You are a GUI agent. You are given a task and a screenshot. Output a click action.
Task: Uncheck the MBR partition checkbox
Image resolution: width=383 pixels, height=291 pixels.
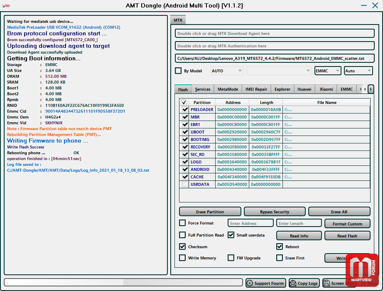point(185,117)
